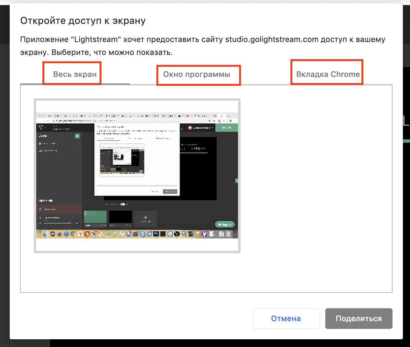This screenshot has height=347, width=410.
Task: Click the Sketch diamond icon in the previewed dock
Action: coord(197,234)
